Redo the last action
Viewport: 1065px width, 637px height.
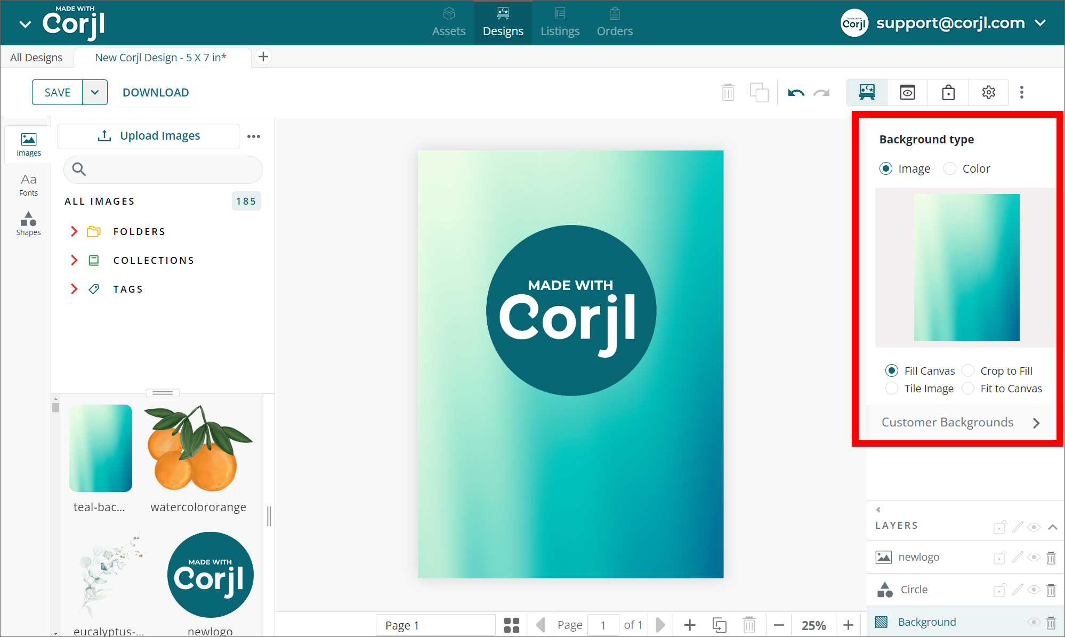point(821,93)
